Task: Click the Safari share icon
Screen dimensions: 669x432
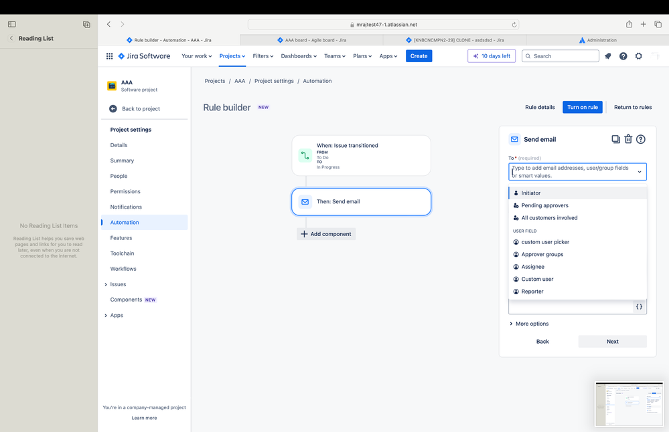Action: coord(629,24)
